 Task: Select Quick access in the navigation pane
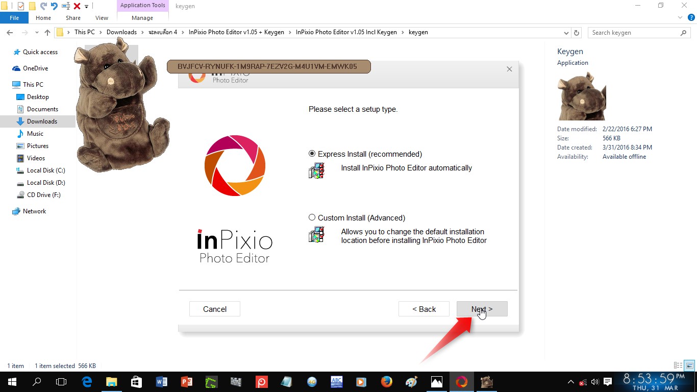pos(40,52)
